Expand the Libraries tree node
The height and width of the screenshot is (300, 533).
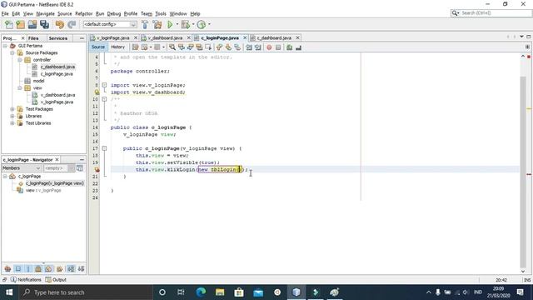click(12, 116)
